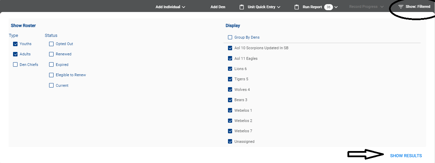Expand the Add Individual dropdown chevron
The height and width of the screenshot is (163, 435).
[184, 7]
